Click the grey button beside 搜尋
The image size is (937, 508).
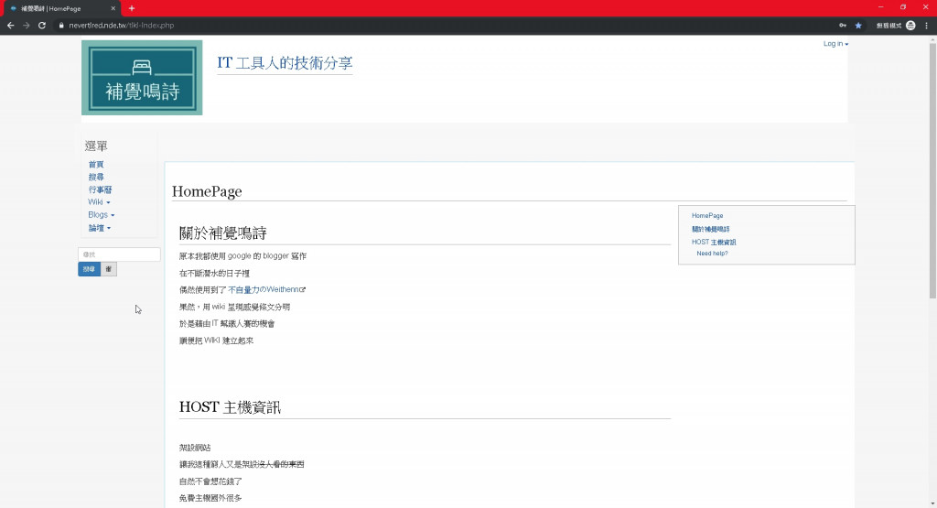tap(108, 269)
